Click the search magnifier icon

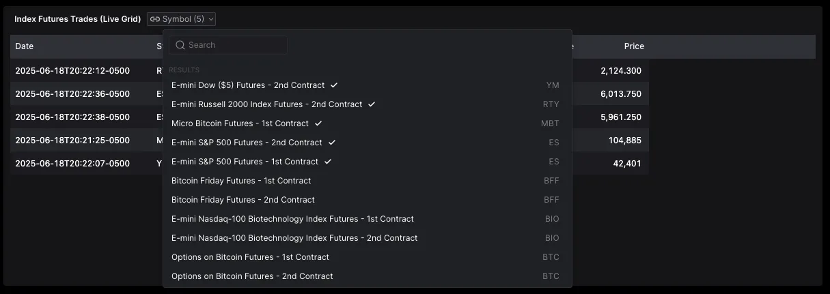(x=180, y=45)
